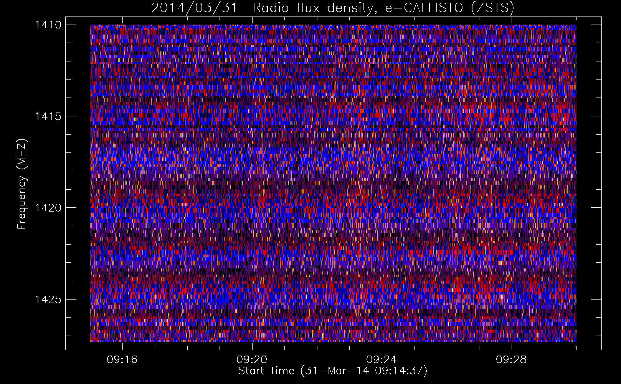Select the 1420 frequency axis label

48,208
